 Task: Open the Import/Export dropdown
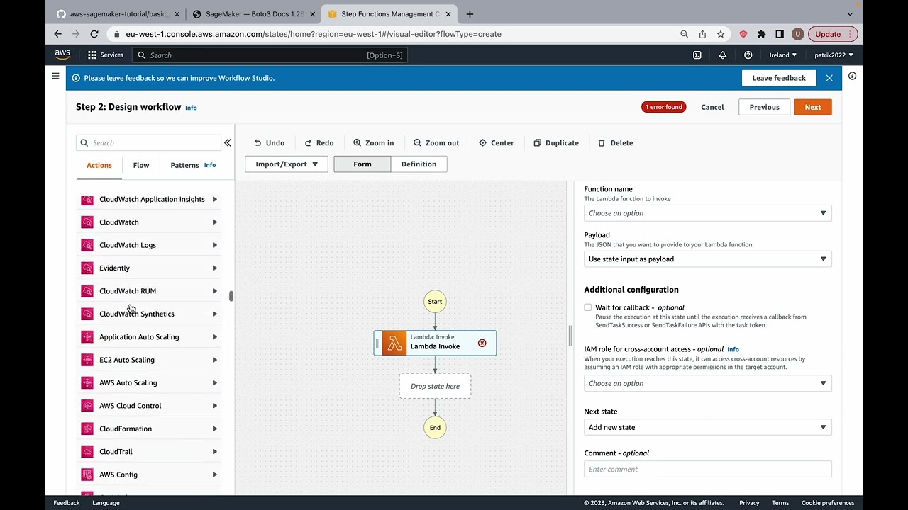(x=287, y=164)
